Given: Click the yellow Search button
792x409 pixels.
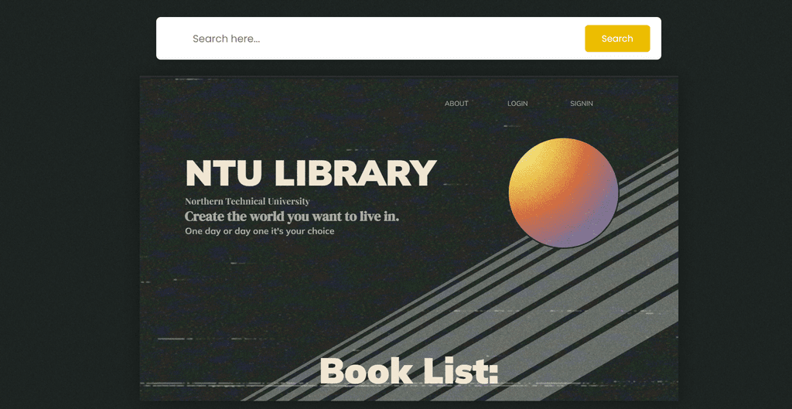Looking at the screenshot, I should [617, 39].
